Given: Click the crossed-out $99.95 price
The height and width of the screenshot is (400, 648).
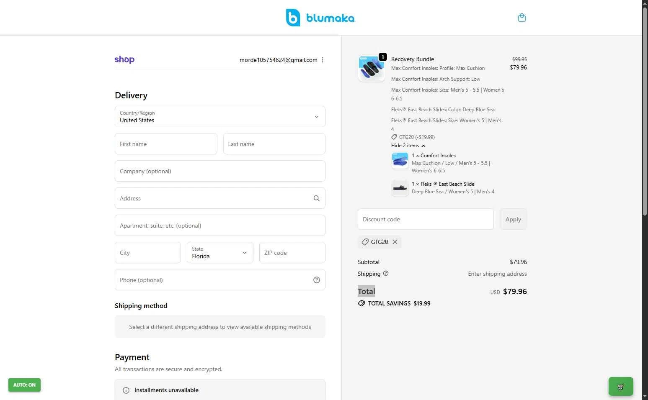Looking at the screenshot, I should pyautogui.click(x=519, y=59).
